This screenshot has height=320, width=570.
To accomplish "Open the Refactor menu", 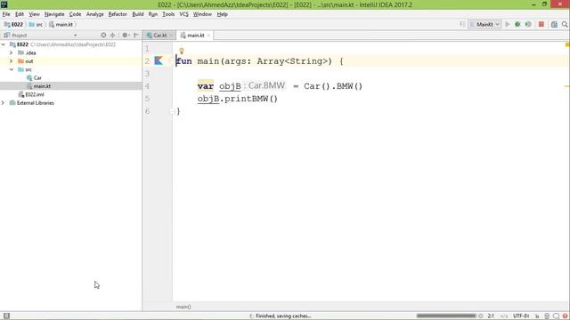I will pos(118,14).
